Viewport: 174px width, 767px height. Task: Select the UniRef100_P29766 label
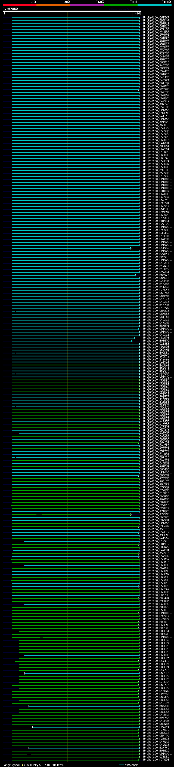point(156,54)
